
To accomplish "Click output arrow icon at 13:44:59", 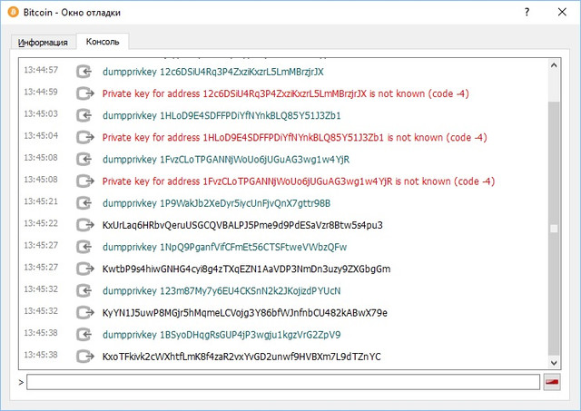I will [84, 93].
